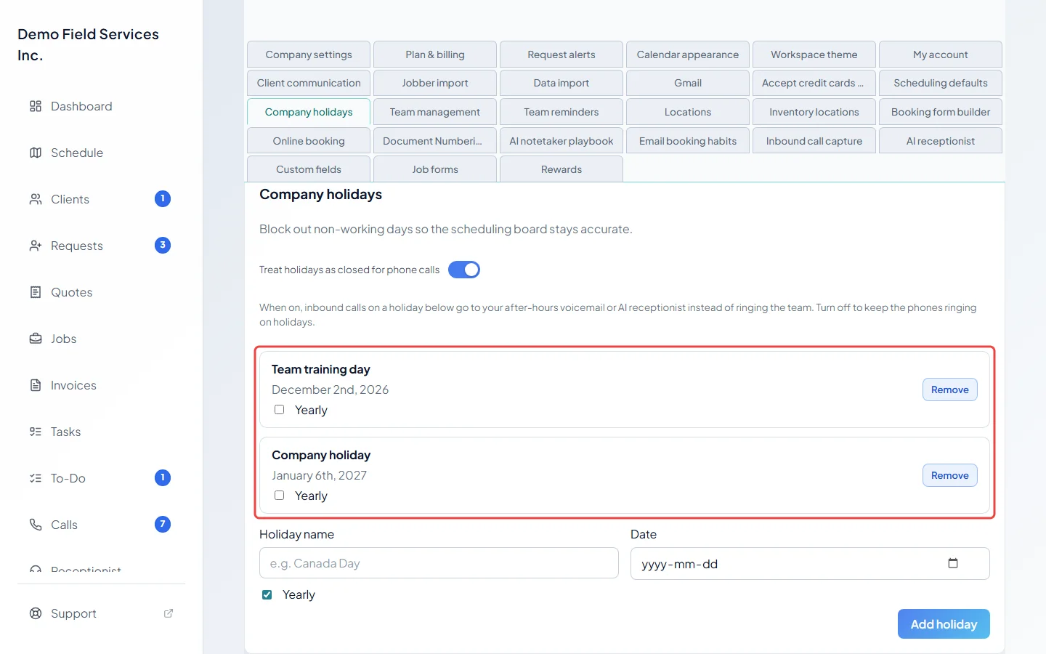Image resolution: width=1046 pixels, height=654 pixels.
Task: Click the Clients badge showing 1
Action: [x=163, y=199]
